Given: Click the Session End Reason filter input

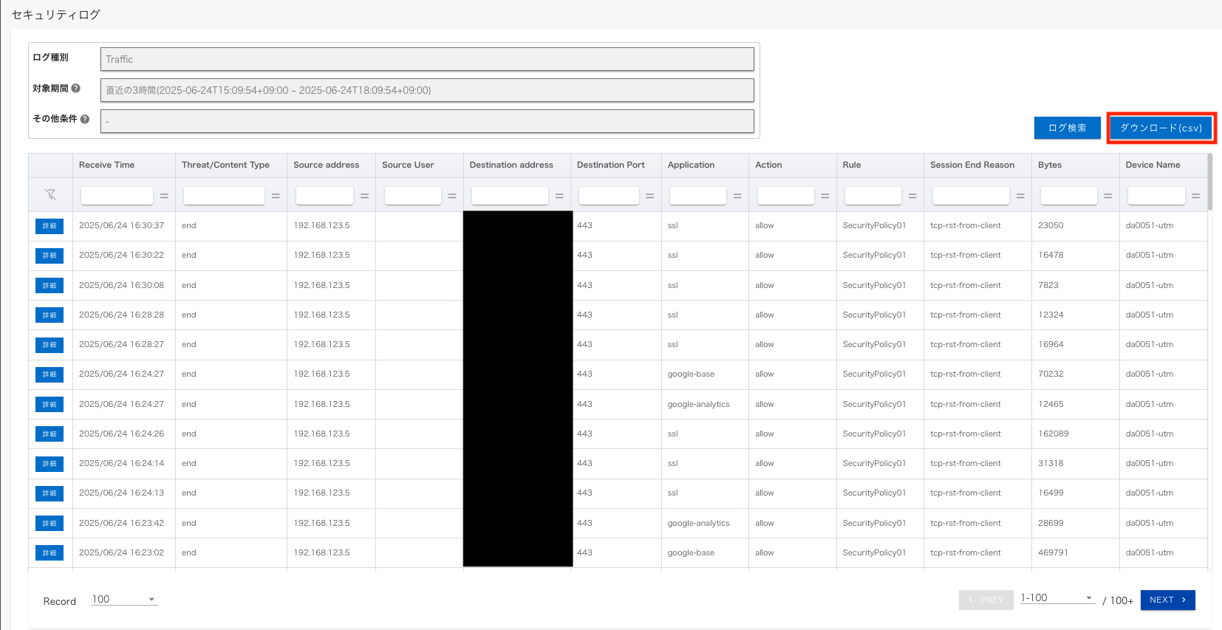Looking at the screenshot, I should (971, 196).
